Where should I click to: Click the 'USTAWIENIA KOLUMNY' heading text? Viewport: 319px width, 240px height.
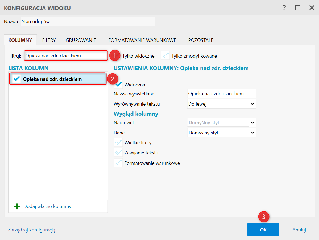(146, 68)
